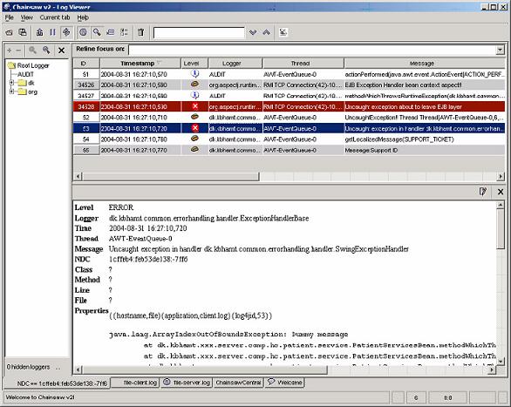Toggle the logger tree panel button
Screen dimensions: 511x407
coord(124,32)
